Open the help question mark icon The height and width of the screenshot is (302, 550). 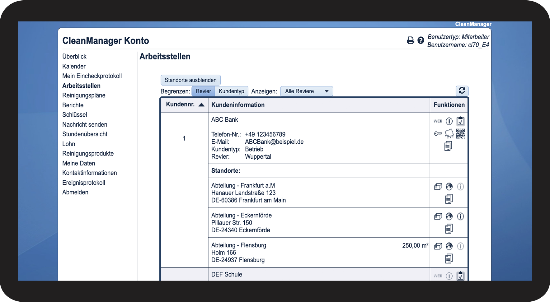(421, 40)
